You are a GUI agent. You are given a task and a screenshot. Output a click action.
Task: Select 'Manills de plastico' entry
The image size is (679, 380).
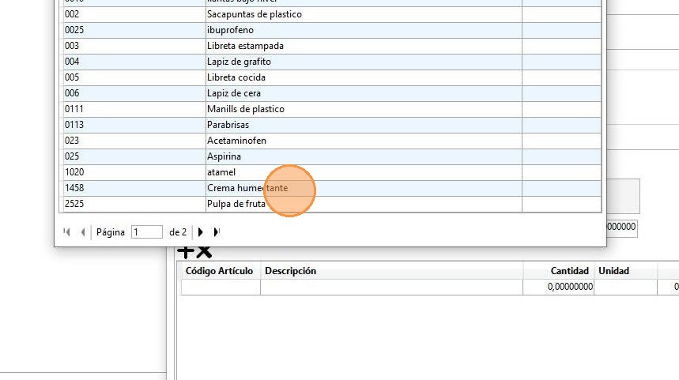[x=332, y=109]
